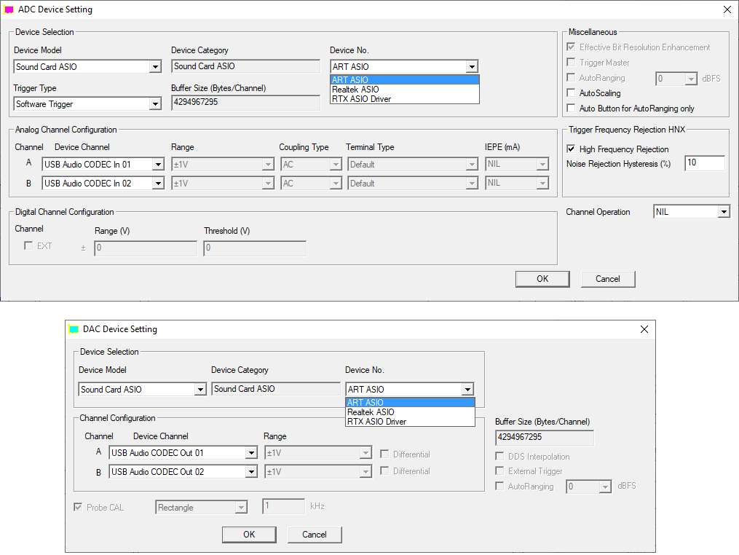Click Cancel in ADC Device Setting
739x555 pixels.
click(x=608, y=279)
